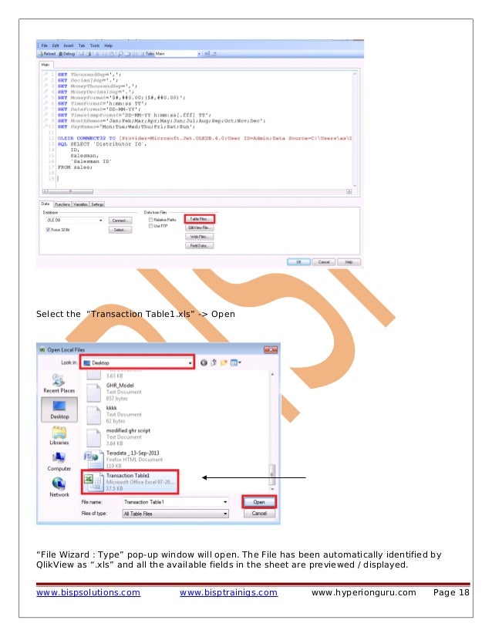Click the Field Data... button
The height and width of the screenshot is (637, 492).
click(x=199, y=246)
